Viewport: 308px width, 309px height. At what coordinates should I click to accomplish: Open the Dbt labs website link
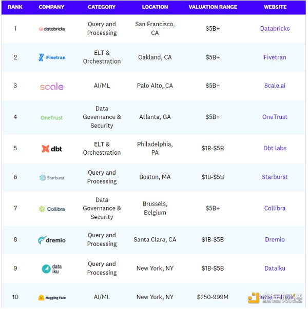275,148
